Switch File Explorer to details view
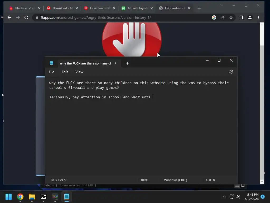This screenshot has height=203, width=270. click(x=237, y=186)
